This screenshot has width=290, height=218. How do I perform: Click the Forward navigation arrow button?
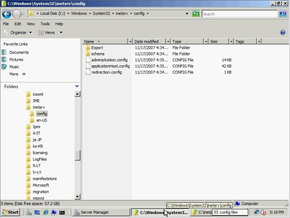[17, 14]
